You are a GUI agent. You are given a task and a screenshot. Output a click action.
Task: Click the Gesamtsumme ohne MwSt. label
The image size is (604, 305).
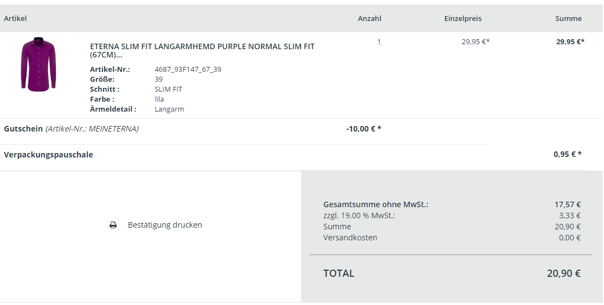(x=375, y=204)
